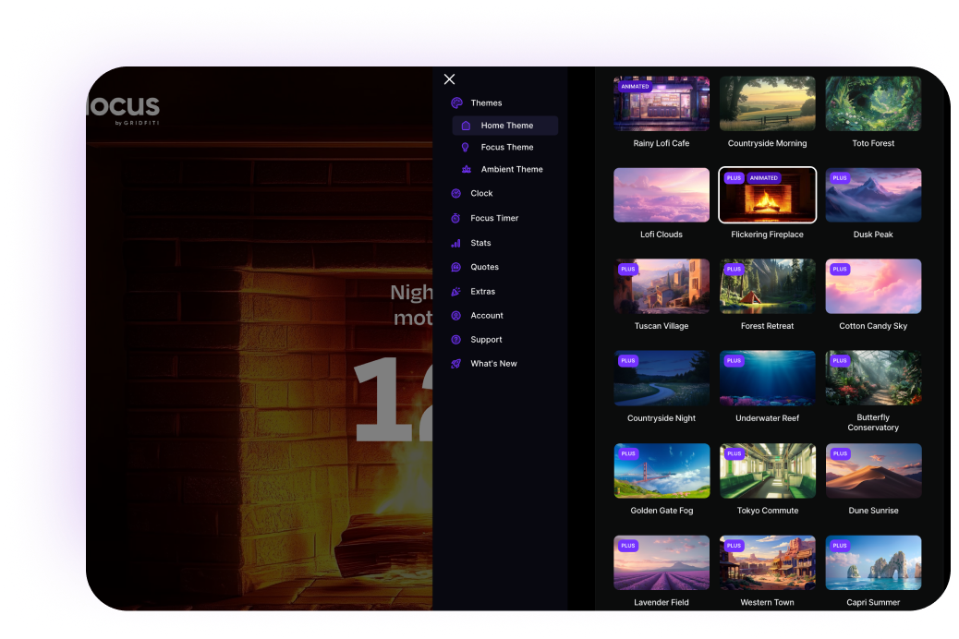Click the Clock icon in the sidebar
959x639 pixels.
click(x=455, y=193)
